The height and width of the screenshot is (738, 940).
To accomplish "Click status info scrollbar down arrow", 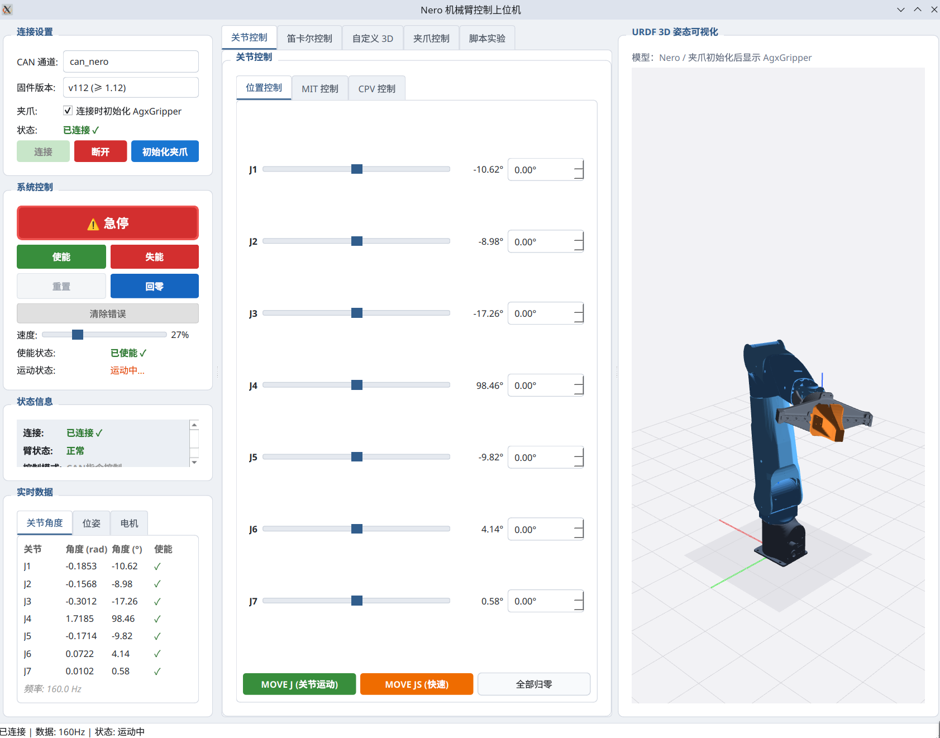I will click(194, 462).
